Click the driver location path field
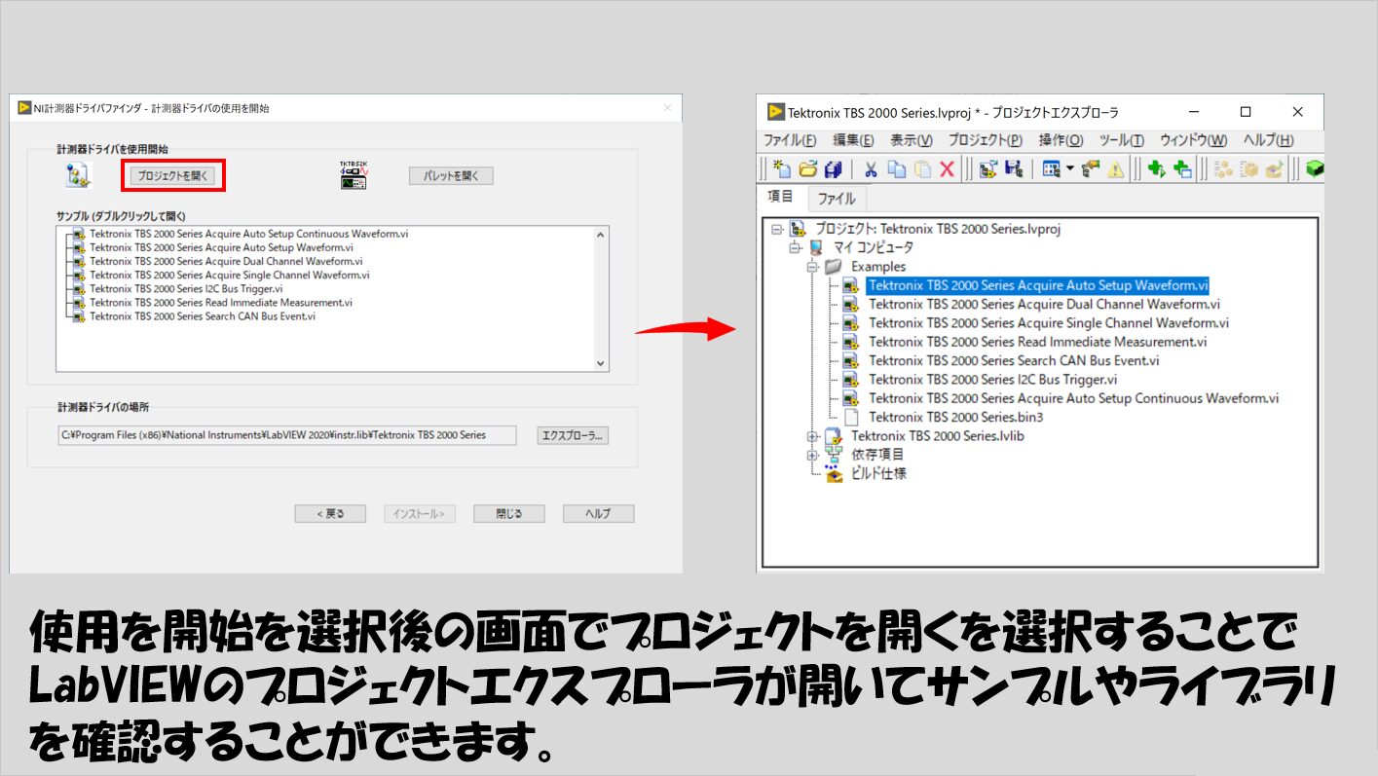The image size is (1378, 776). (287, 435)
